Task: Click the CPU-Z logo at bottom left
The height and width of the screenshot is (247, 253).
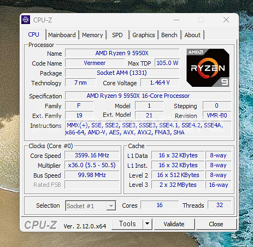Action: [x=40, y=225]
